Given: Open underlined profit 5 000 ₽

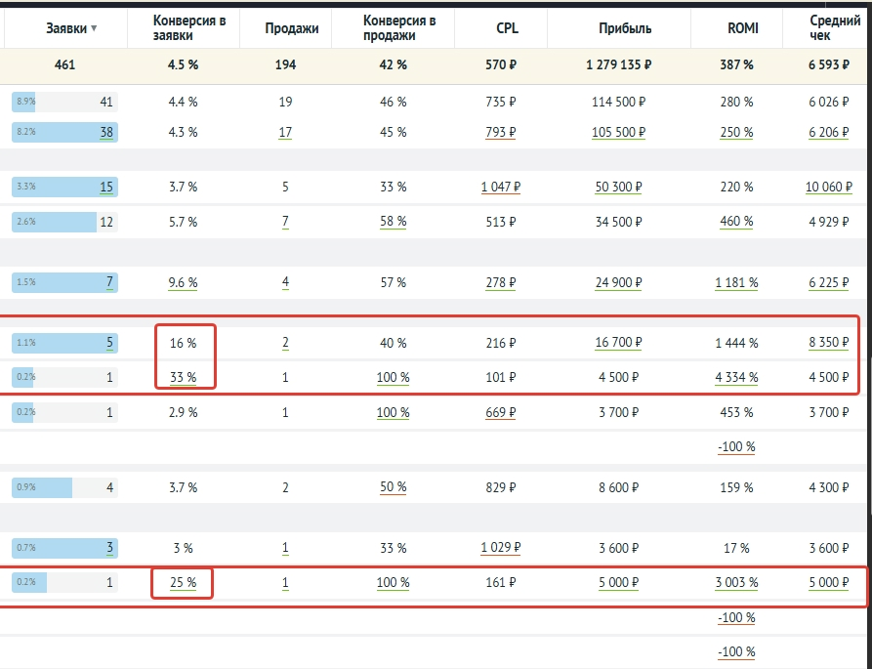Looking at the screenshot, I should [x=618, y=583].
